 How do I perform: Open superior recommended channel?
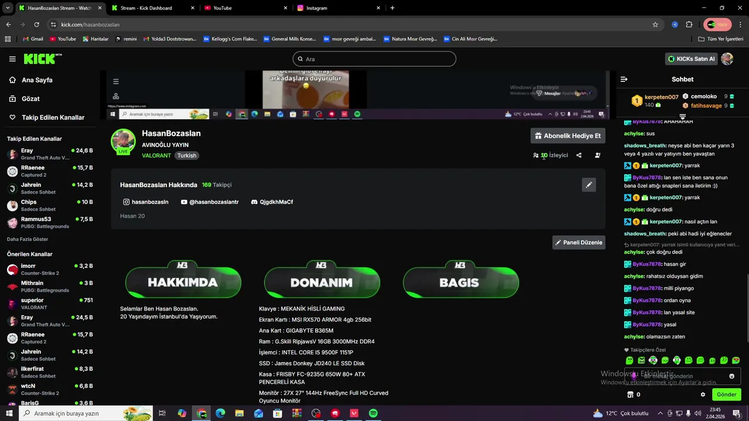[50, 303]
